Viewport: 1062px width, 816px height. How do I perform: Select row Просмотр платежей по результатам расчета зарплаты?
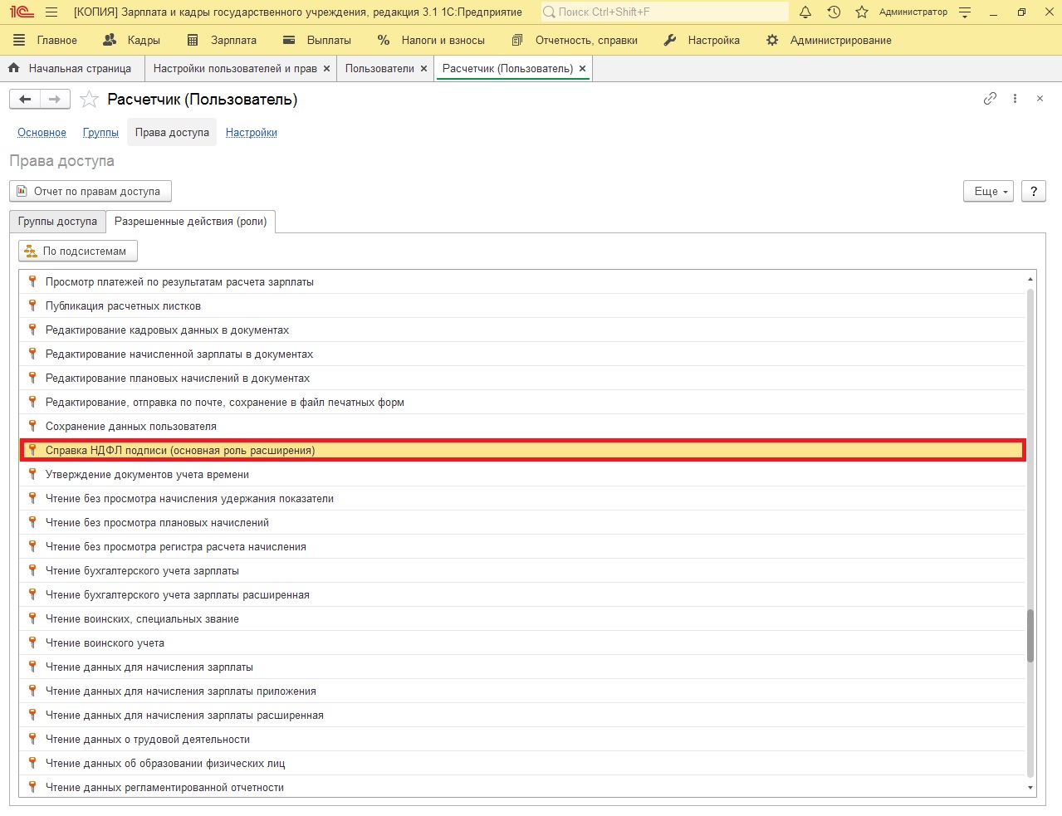click(523, 281)
